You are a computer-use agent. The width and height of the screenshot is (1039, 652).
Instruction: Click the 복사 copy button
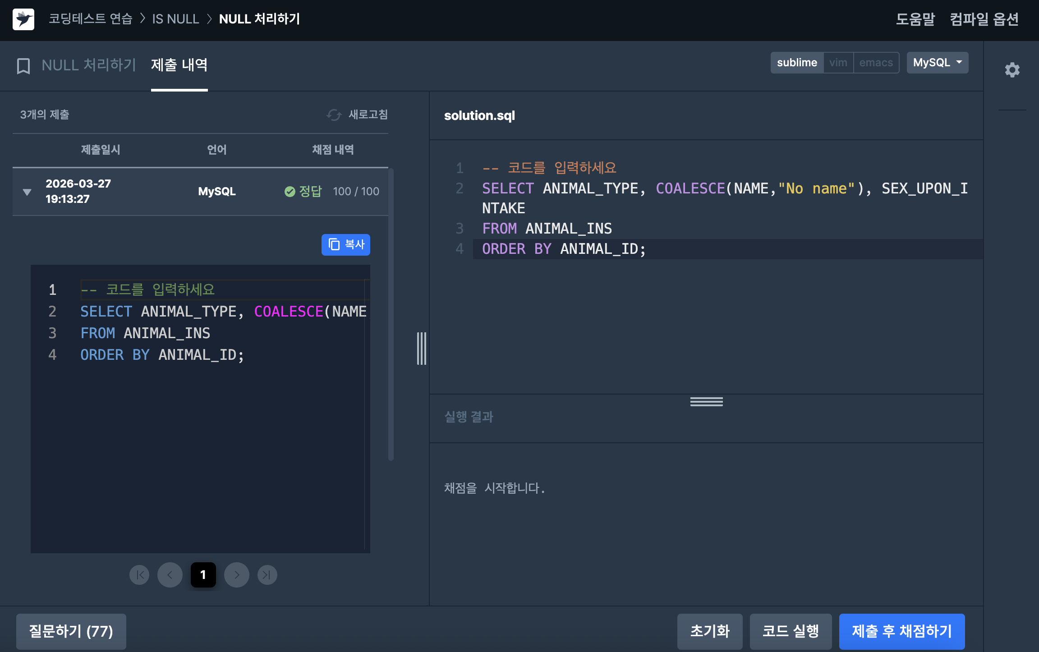click(346, 244)
